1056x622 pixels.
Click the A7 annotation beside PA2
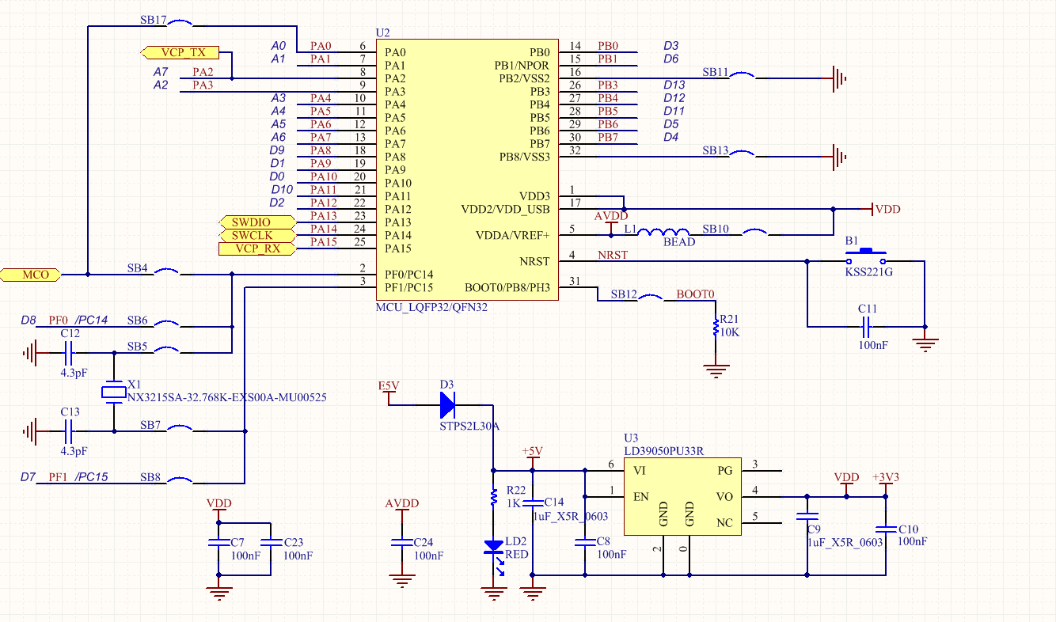(161, 72)
